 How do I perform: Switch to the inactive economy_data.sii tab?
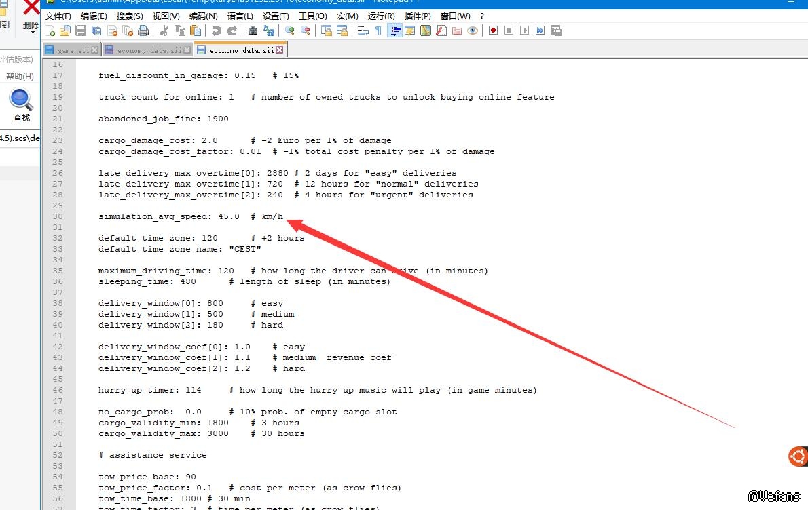point(149,50)
